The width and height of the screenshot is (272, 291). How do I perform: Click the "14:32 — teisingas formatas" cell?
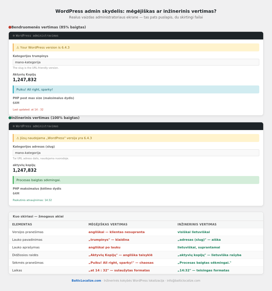[203, 270]
